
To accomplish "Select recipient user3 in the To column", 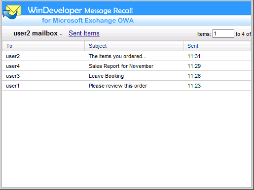I will (x=13, y=76).
